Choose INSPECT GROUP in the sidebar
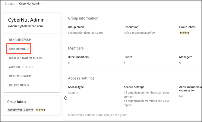This screenshot has height=122, width=202. pos(20,76)
